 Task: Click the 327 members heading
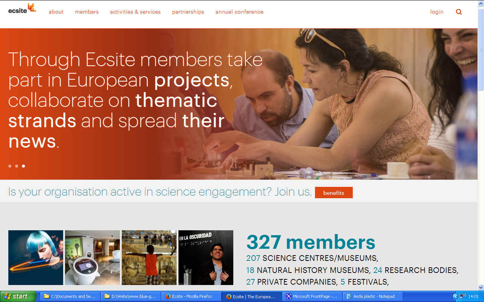[311, 242]
